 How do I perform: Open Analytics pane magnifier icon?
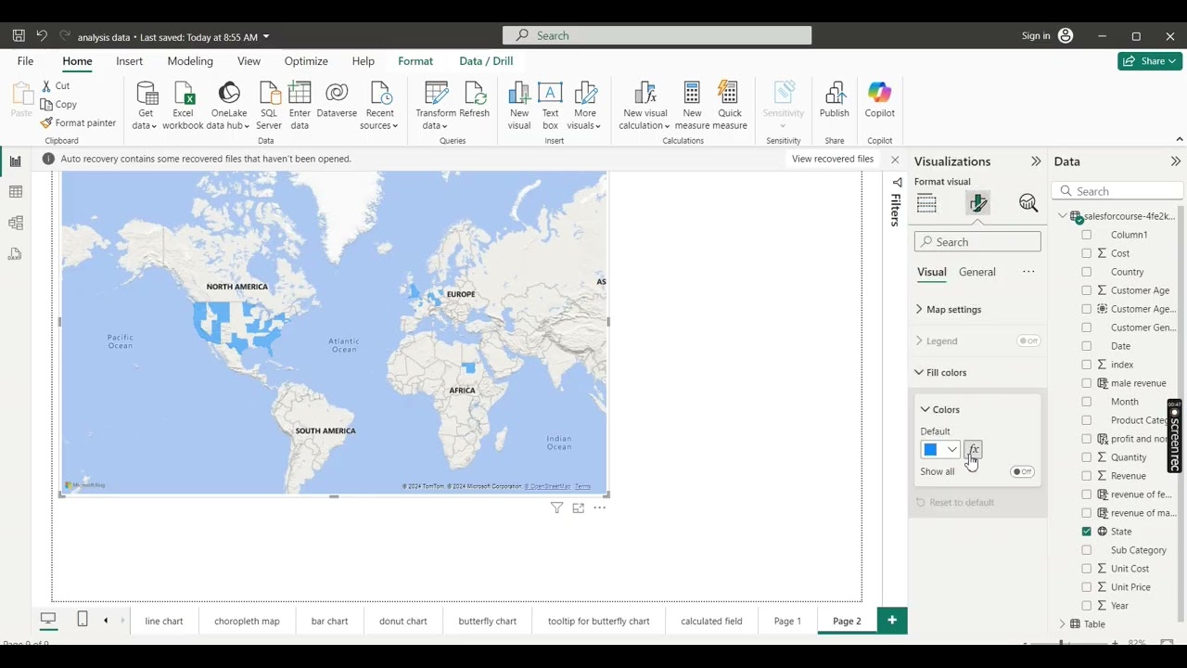pos(1027,203)
